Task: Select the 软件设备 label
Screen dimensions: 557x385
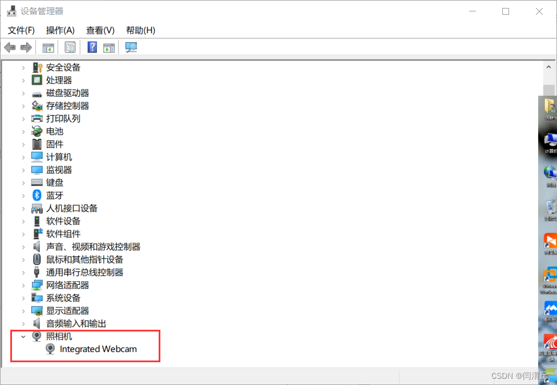Action: 63,221
